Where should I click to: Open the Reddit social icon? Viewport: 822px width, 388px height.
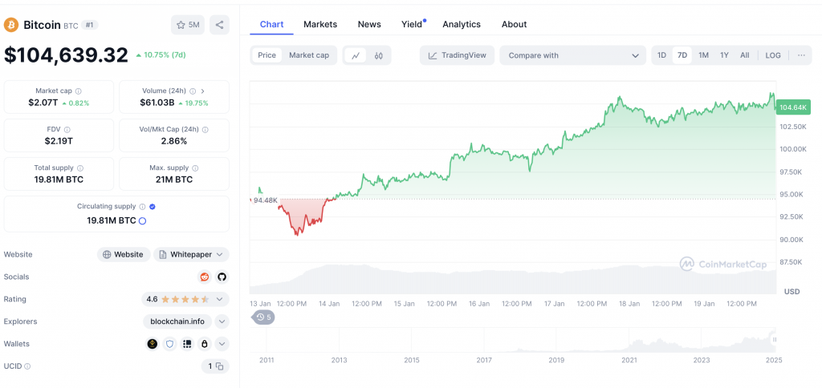(205, 277)
